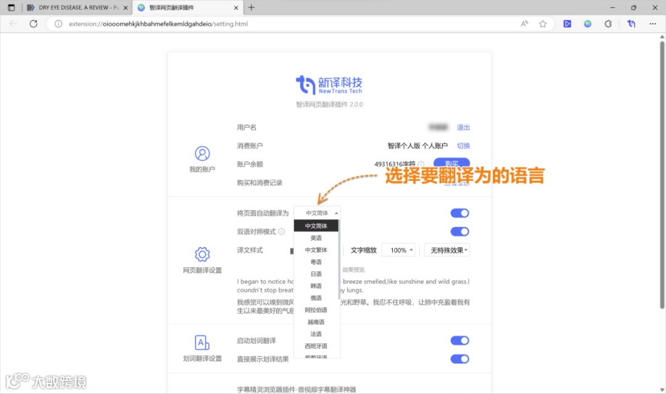Select 英语 in language list
666x394 pixels.
pyautogui.click(x=316, y=238)
